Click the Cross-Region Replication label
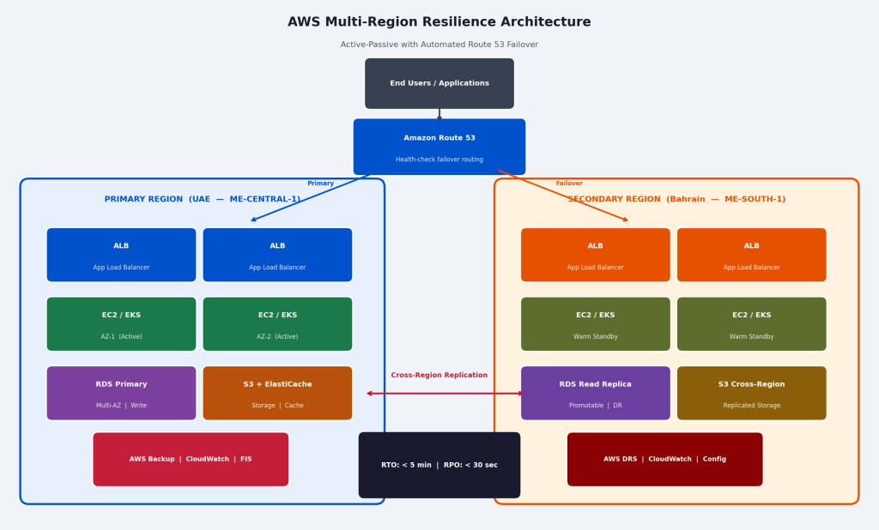The height and width of the screenshot is (530, 879). point(439,375)
